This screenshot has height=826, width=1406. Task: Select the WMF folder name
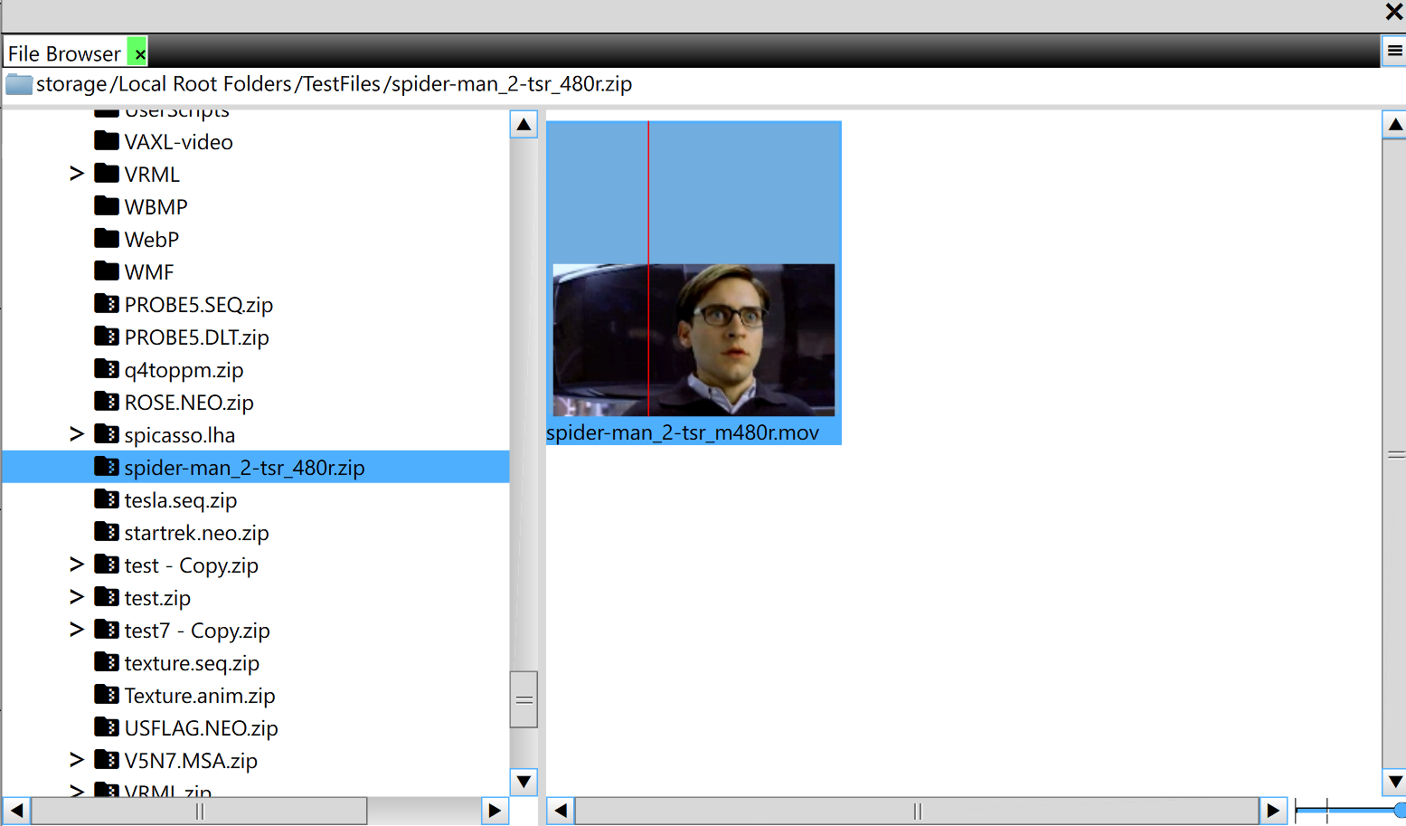coord(148,272)
